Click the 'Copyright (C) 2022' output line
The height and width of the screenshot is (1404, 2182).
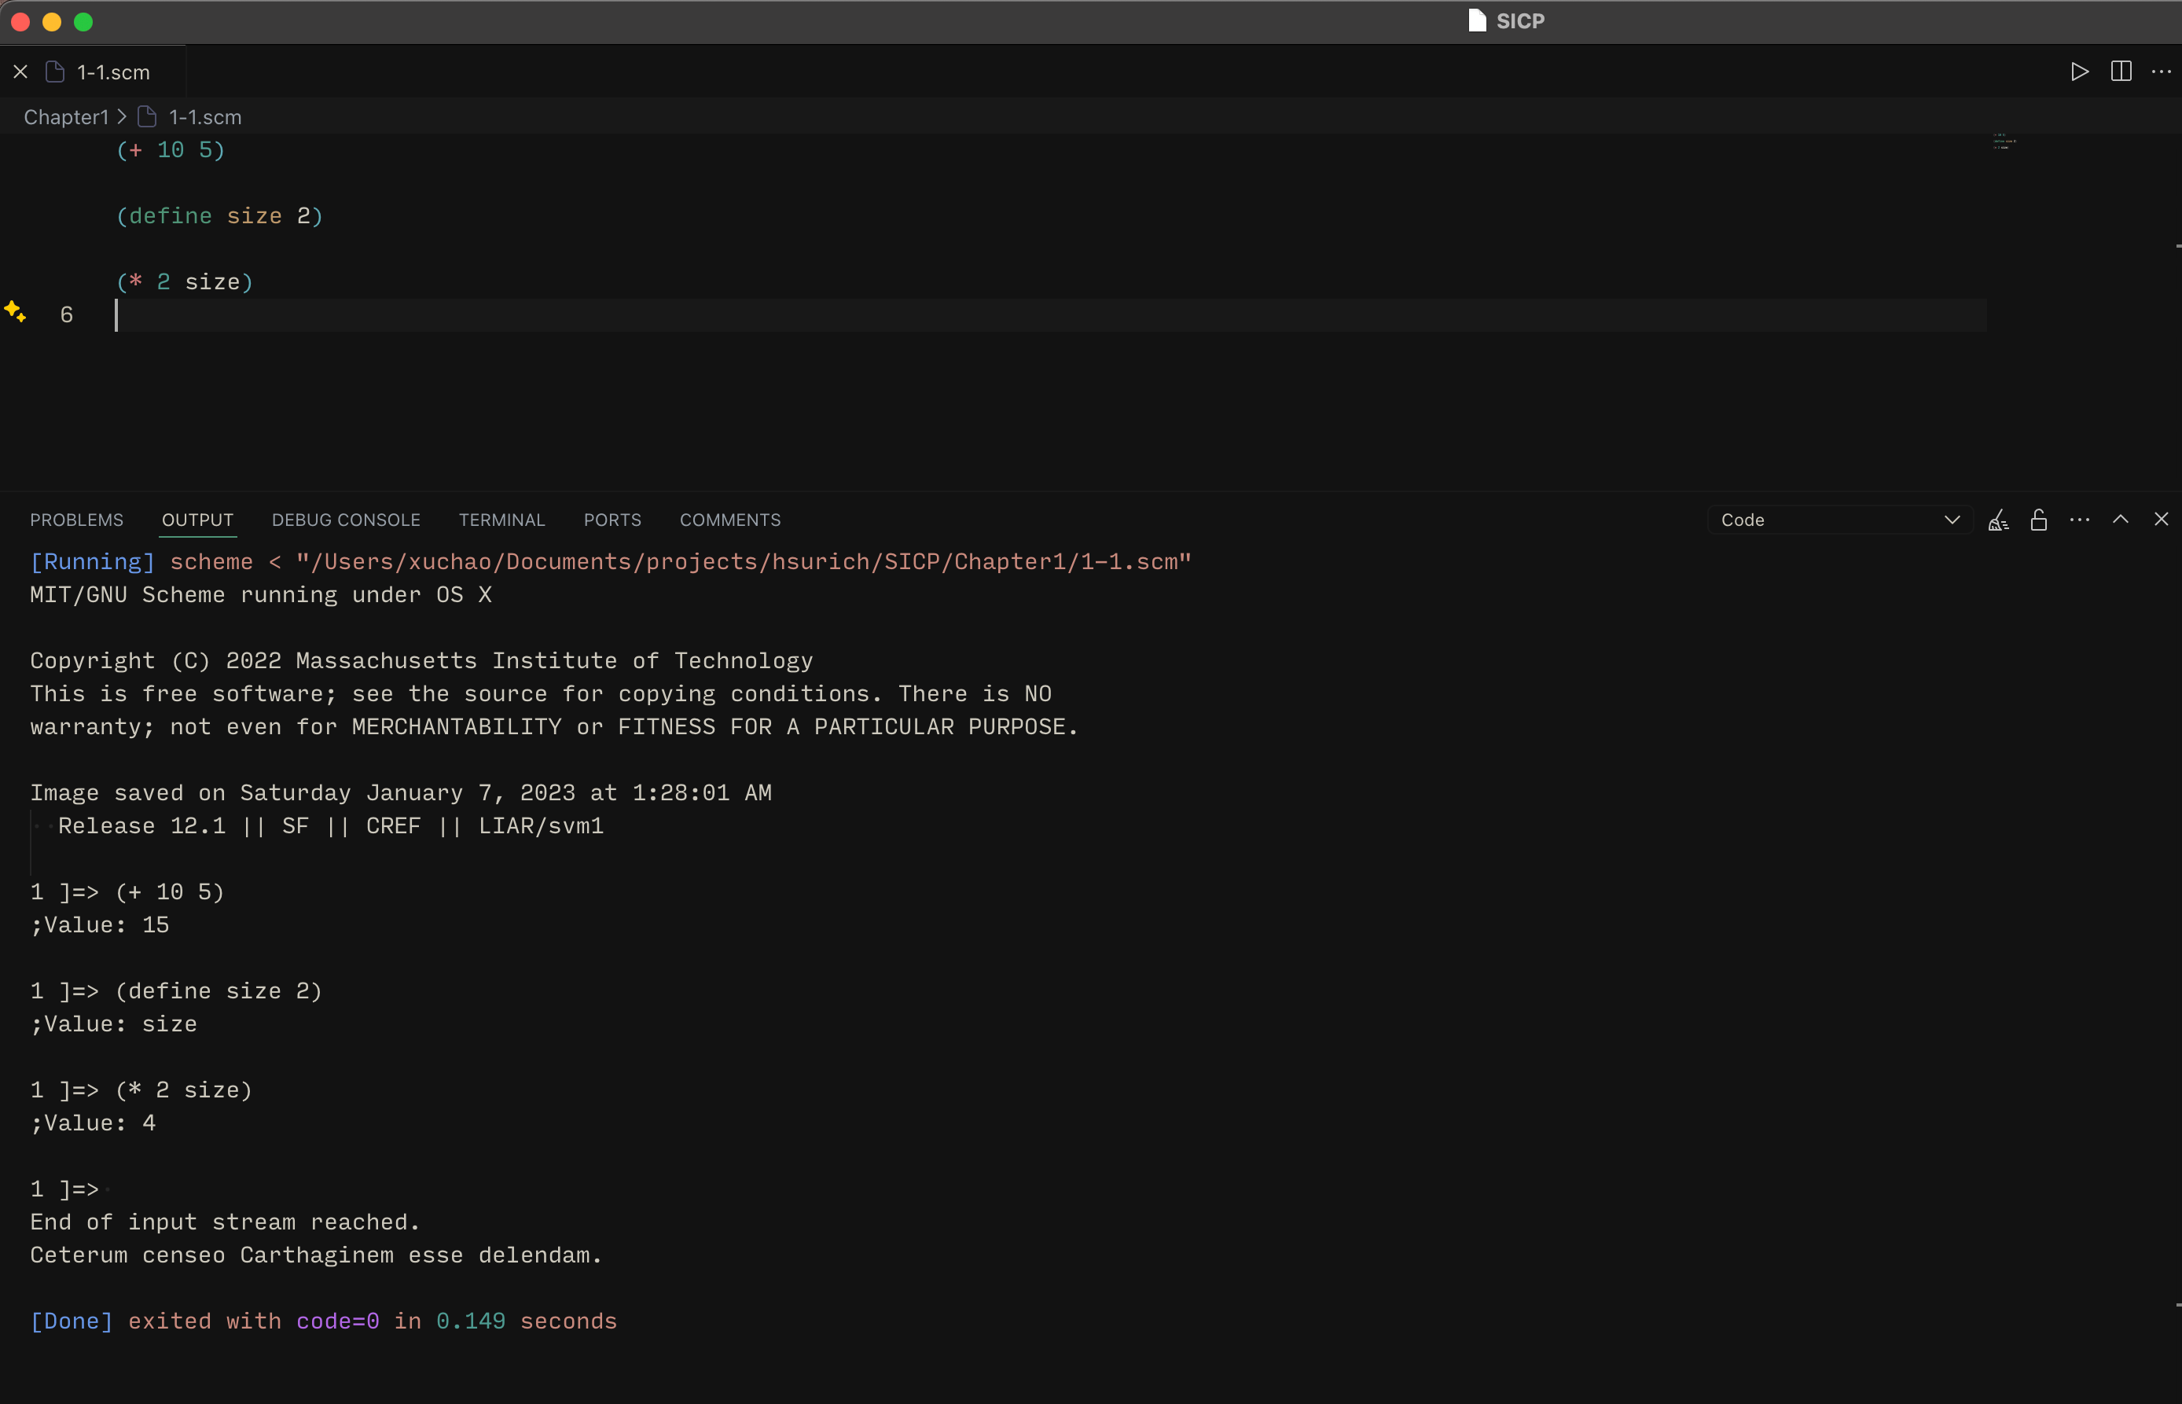pyautogui.click(x=421, y=662)
